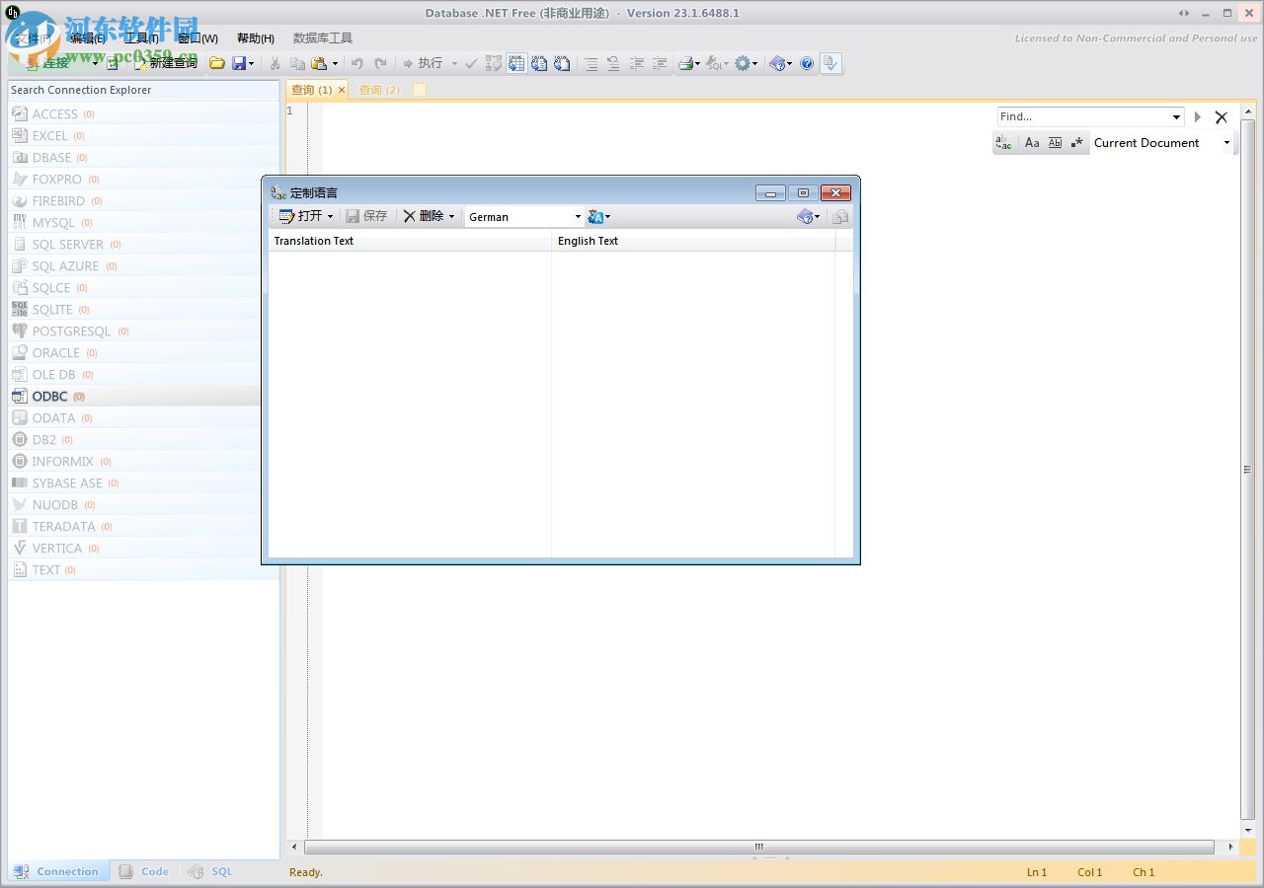1264x888 pixels.
Task: Open the Help (帮助) menu
Action: click(x=256, y=38)
